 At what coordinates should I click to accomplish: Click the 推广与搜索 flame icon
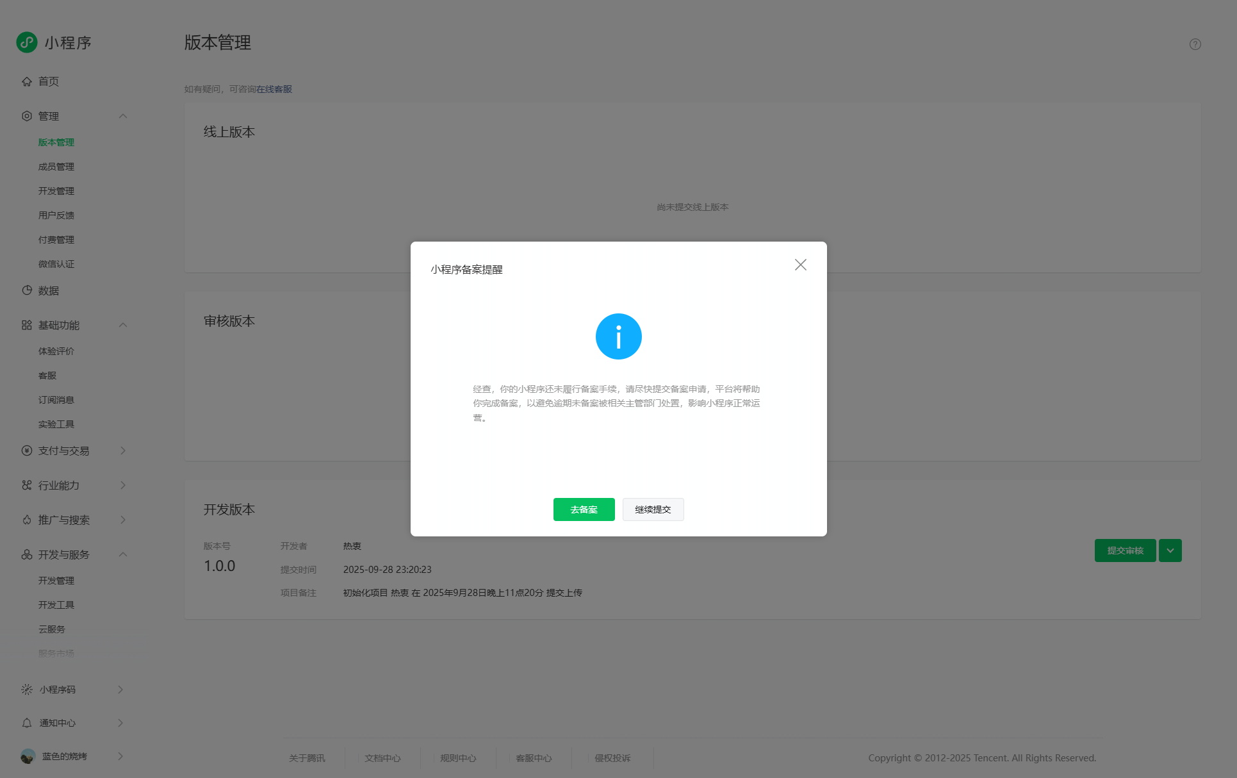27,520
